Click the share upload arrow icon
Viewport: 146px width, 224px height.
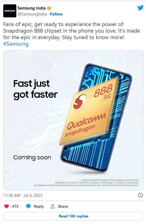[x=53, y=206]
